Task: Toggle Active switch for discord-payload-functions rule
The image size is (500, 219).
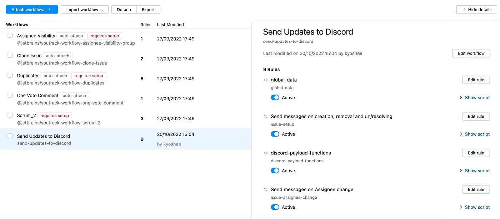Action: tap(275, 170)
